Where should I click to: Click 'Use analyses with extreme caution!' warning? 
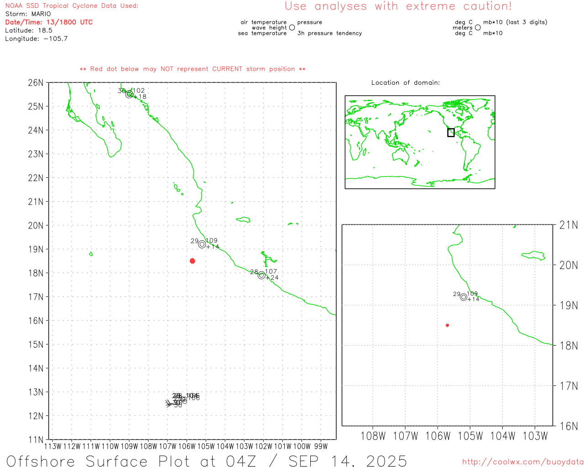398,6
